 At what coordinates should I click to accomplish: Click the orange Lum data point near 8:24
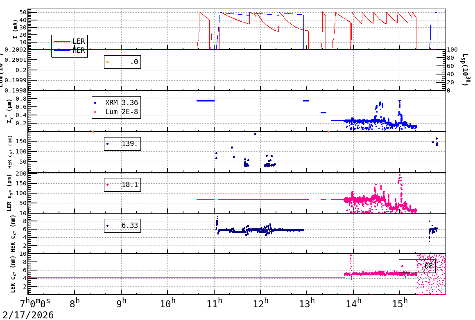coord(93,131)
